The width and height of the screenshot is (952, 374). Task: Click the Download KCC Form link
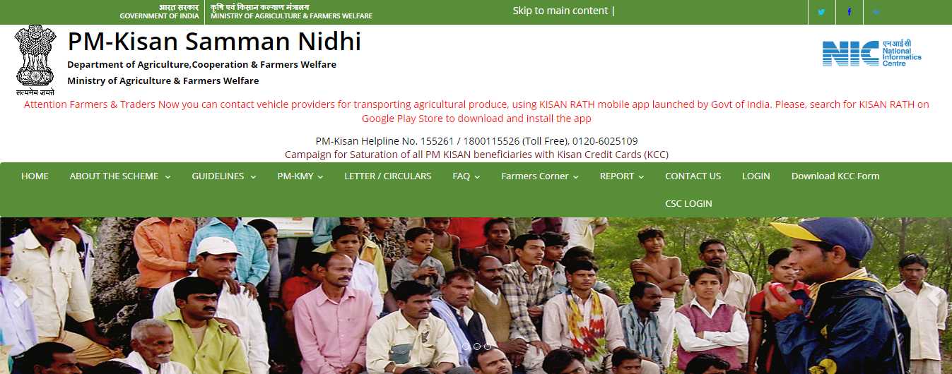835,176
